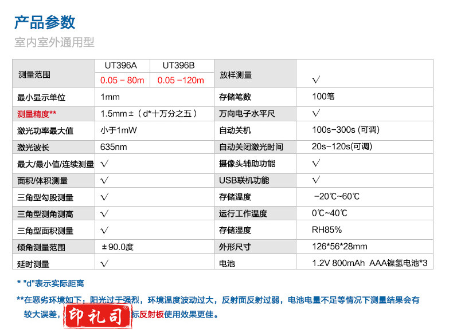
Task: Select the UT396A model column header
Action: [122, 66]
